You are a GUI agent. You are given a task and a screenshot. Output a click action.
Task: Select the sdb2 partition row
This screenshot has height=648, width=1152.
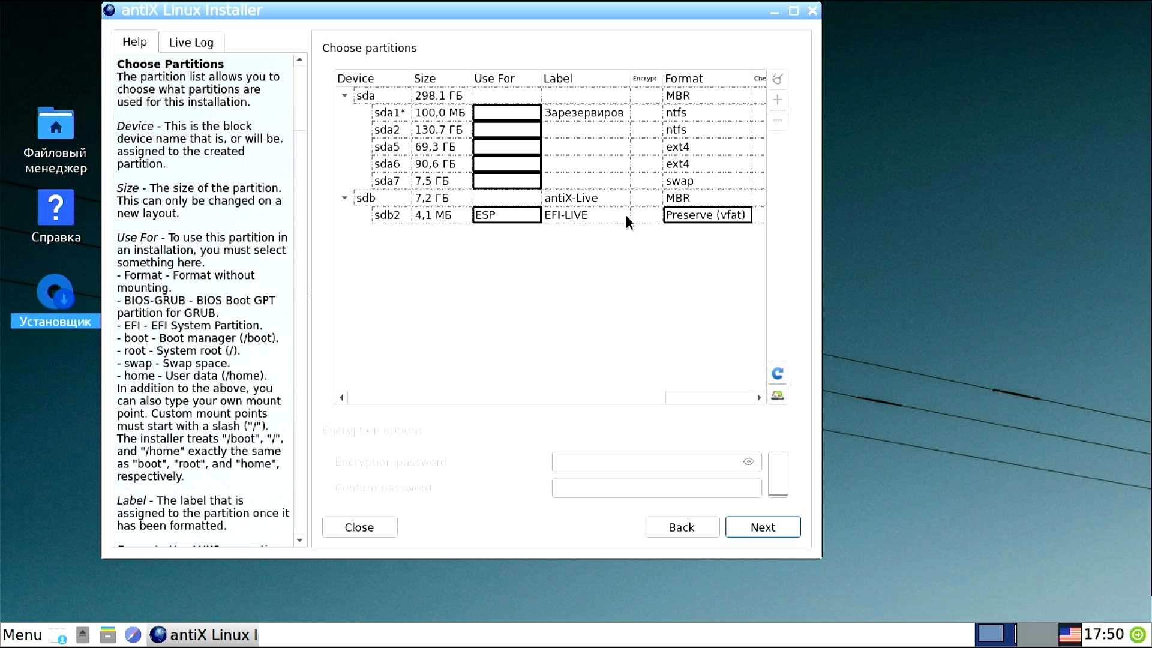pyautogui.click(x=550, y=215)
